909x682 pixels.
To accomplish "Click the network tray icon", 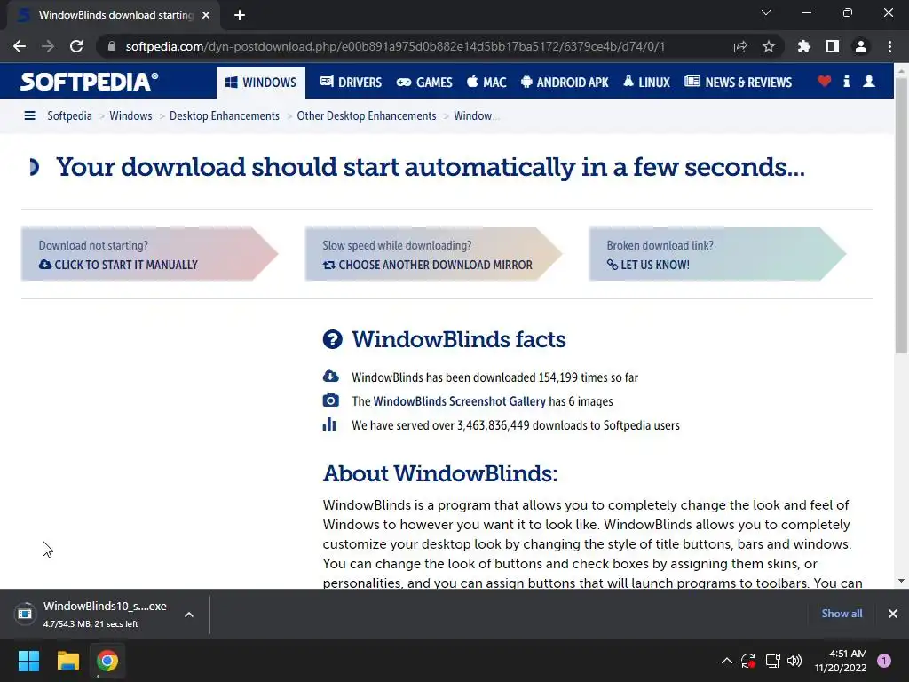I will coord(772,661).
